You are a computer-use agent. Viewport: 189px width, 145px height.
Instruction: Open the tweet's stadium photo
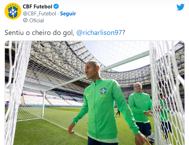point(95,93)
